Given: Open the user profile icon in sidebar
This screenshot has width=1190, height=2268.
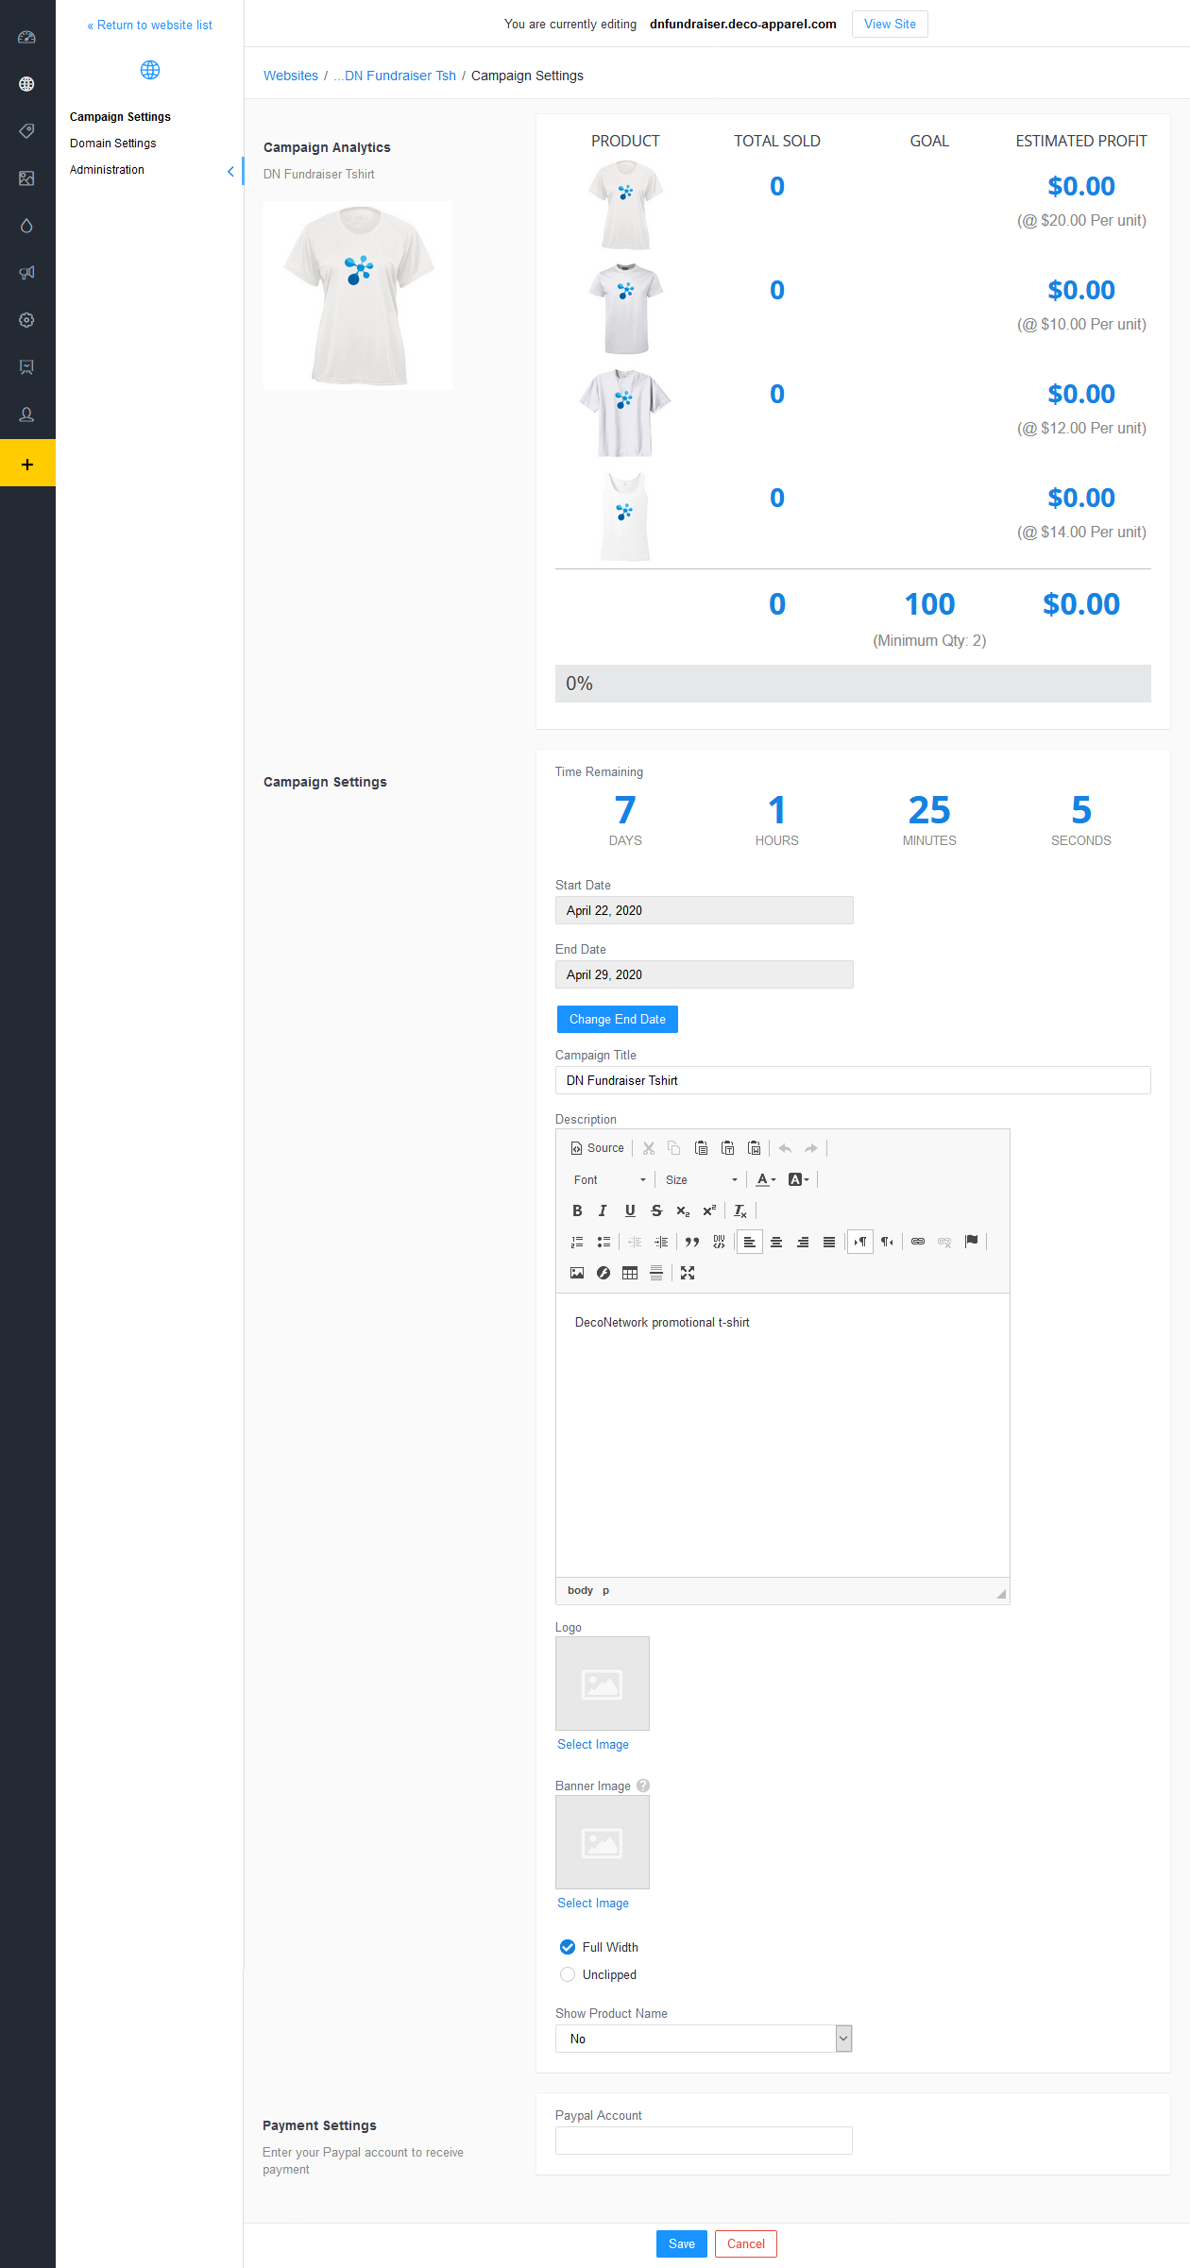Looking at the screenshot, I should click(26, 415).
